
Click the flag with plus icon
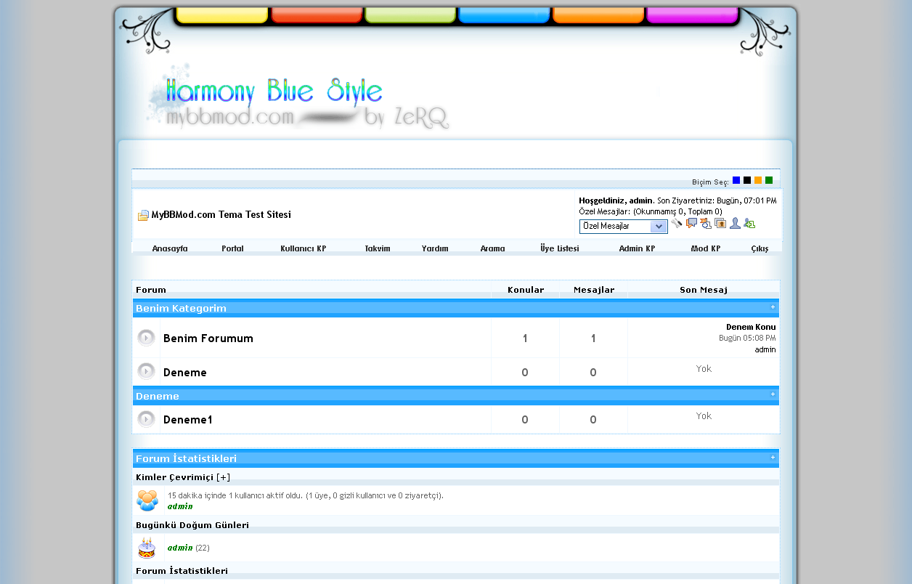pos(706,224)
